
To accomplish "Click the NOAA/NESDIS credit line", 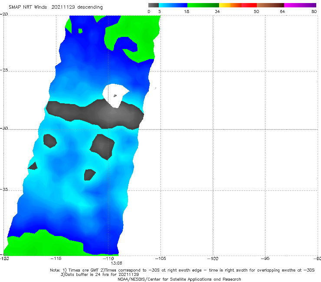I will [x=179, y=279].
